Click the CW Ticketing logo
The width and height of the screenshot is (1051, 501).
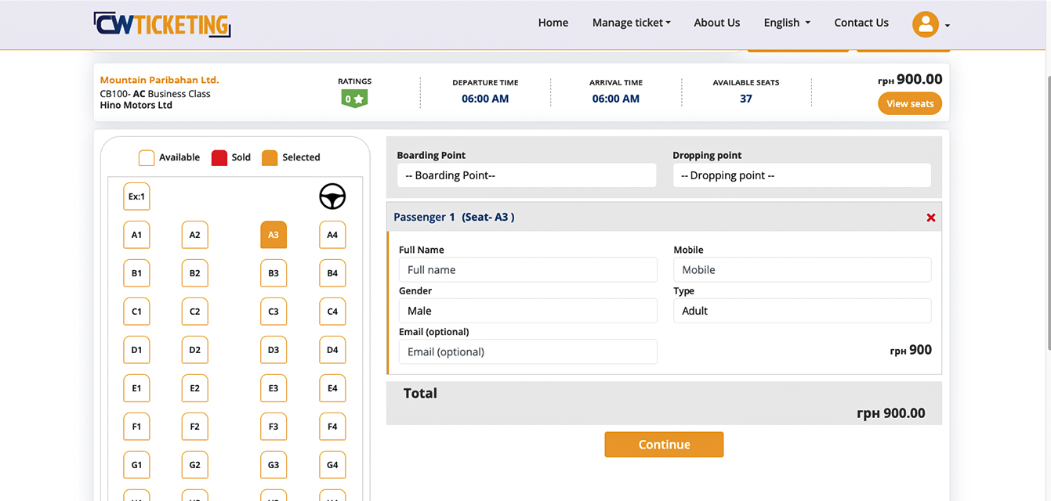click(x=161, y=24)
